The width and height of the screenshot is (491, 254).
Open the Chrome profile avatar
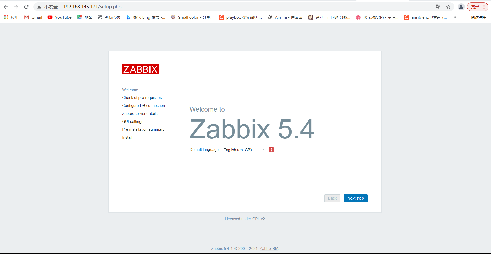click(x=461, y=7)
